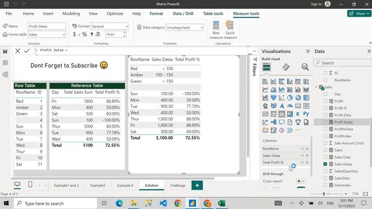Cancel the formula with the X
Viewport: 372px width, 209px height.
[17, 51]
